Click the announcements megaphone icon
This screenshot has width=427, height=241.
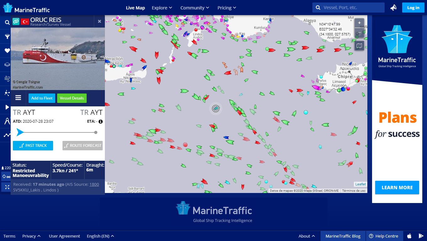coord(393,8)
